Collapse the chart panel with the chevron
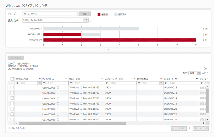This screenshot has width=214, height=137. 108,50
